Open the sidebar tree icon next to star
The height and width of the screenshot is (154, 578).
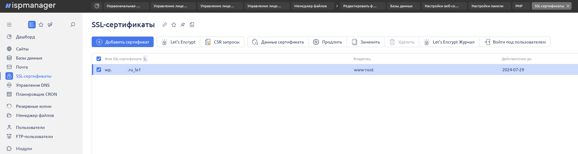point(50,25)
